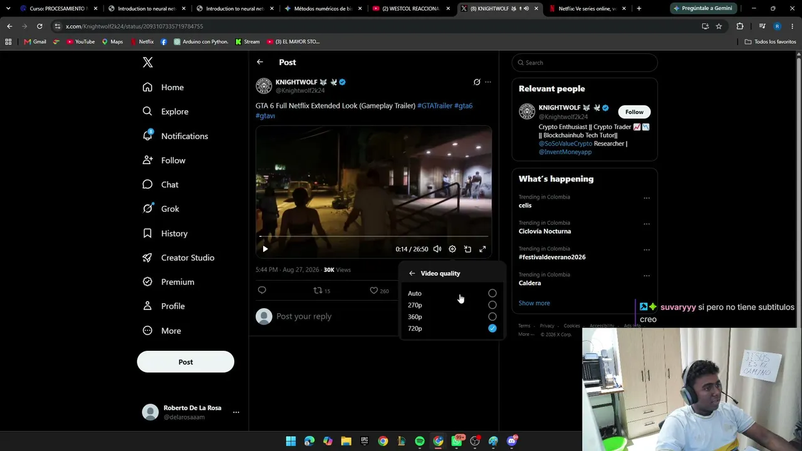Go to Home in the X sidebar

164,87
